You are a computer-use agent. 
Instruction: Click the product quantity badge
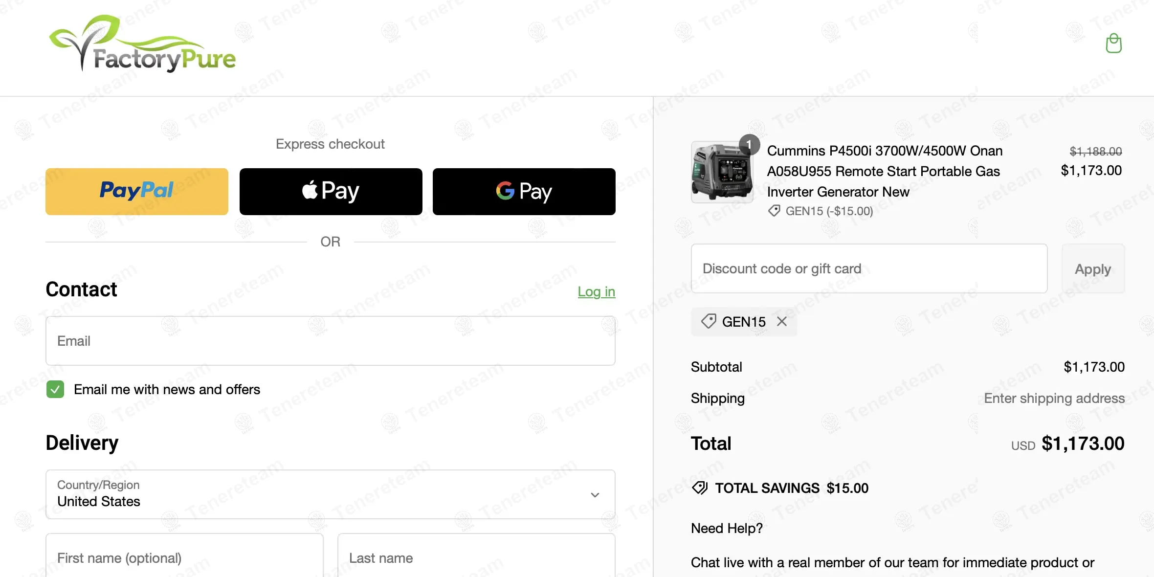pos(749,144)
